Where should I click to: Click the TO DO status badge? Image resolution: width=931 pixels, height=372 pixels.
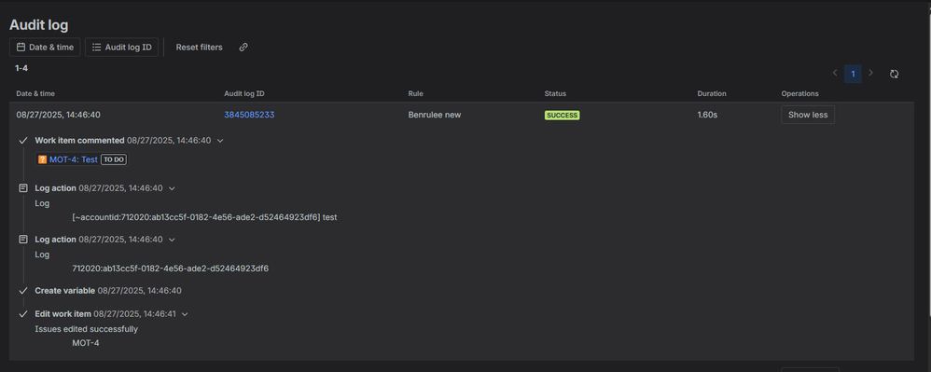coord(114,159)
